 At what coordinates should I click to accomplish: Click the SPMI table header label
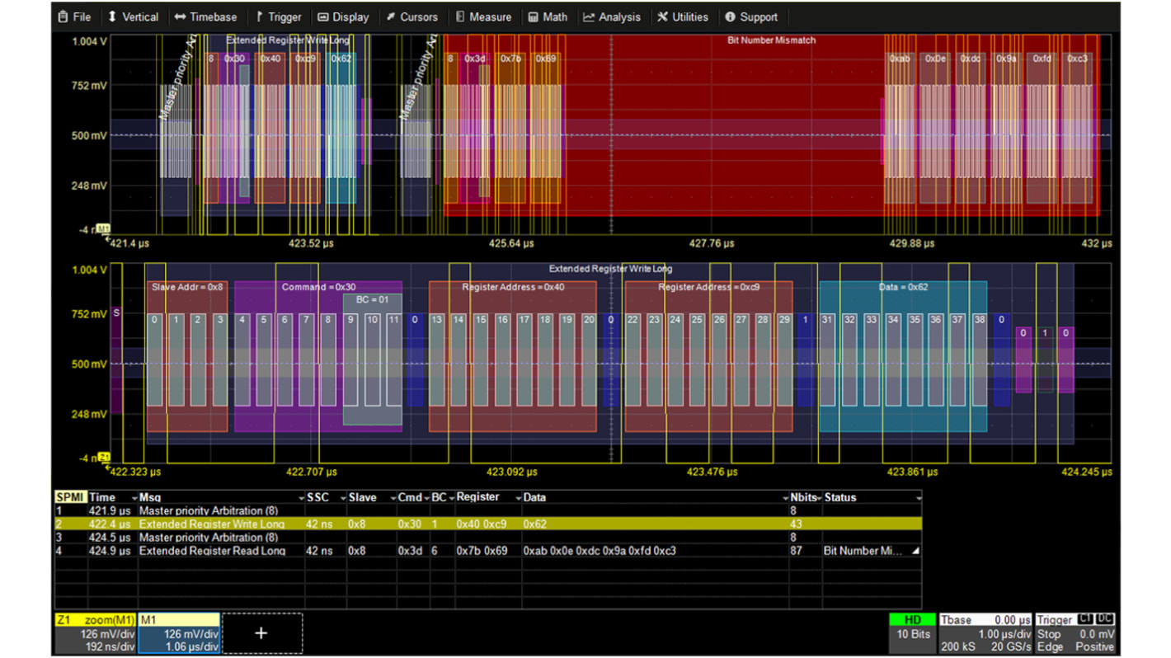[x=69, y=498]
